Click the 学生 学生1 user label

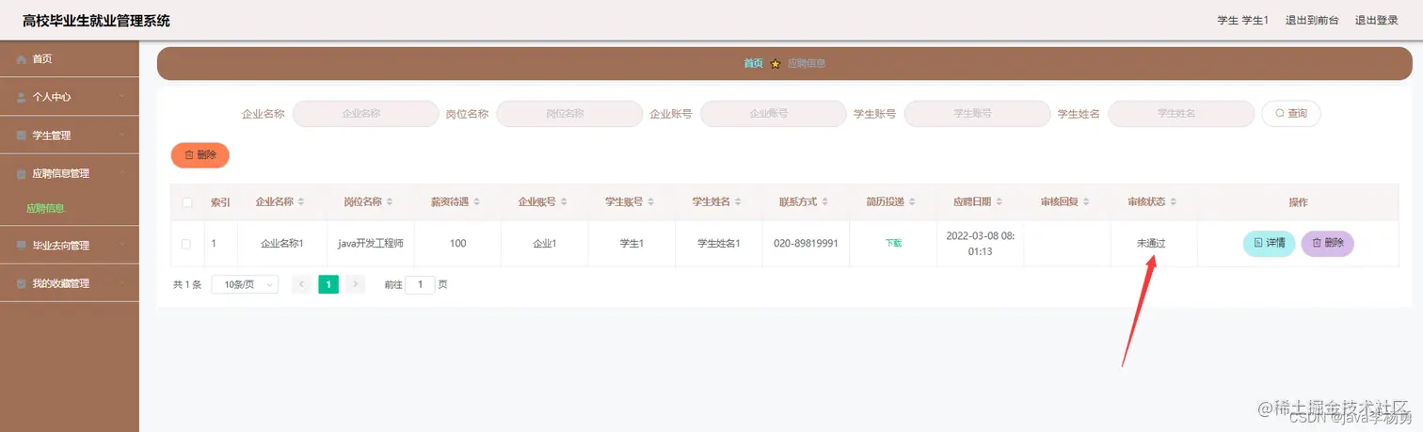pyautogui.click(x=1242, y=21)
